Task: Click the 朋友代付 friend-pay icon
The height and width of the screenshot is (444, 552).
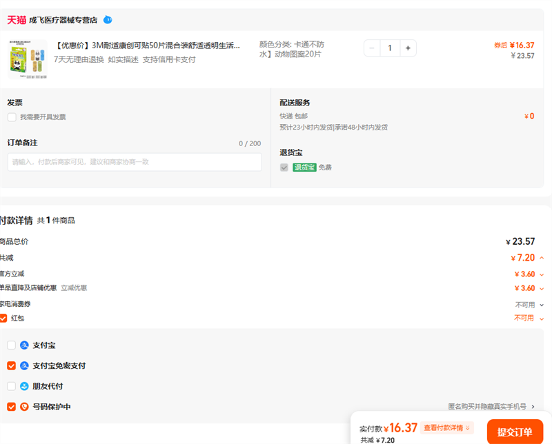Action: point(24,386)
